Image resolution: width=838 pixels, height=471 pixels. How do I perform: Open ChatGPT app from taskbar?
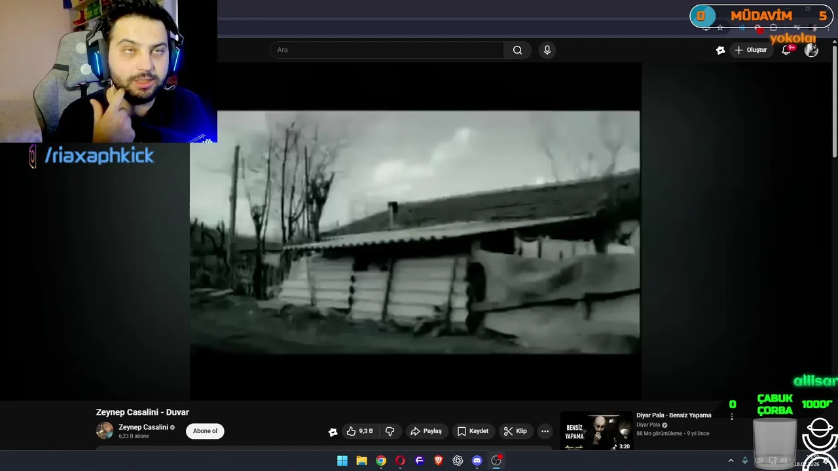coord(458,461)
